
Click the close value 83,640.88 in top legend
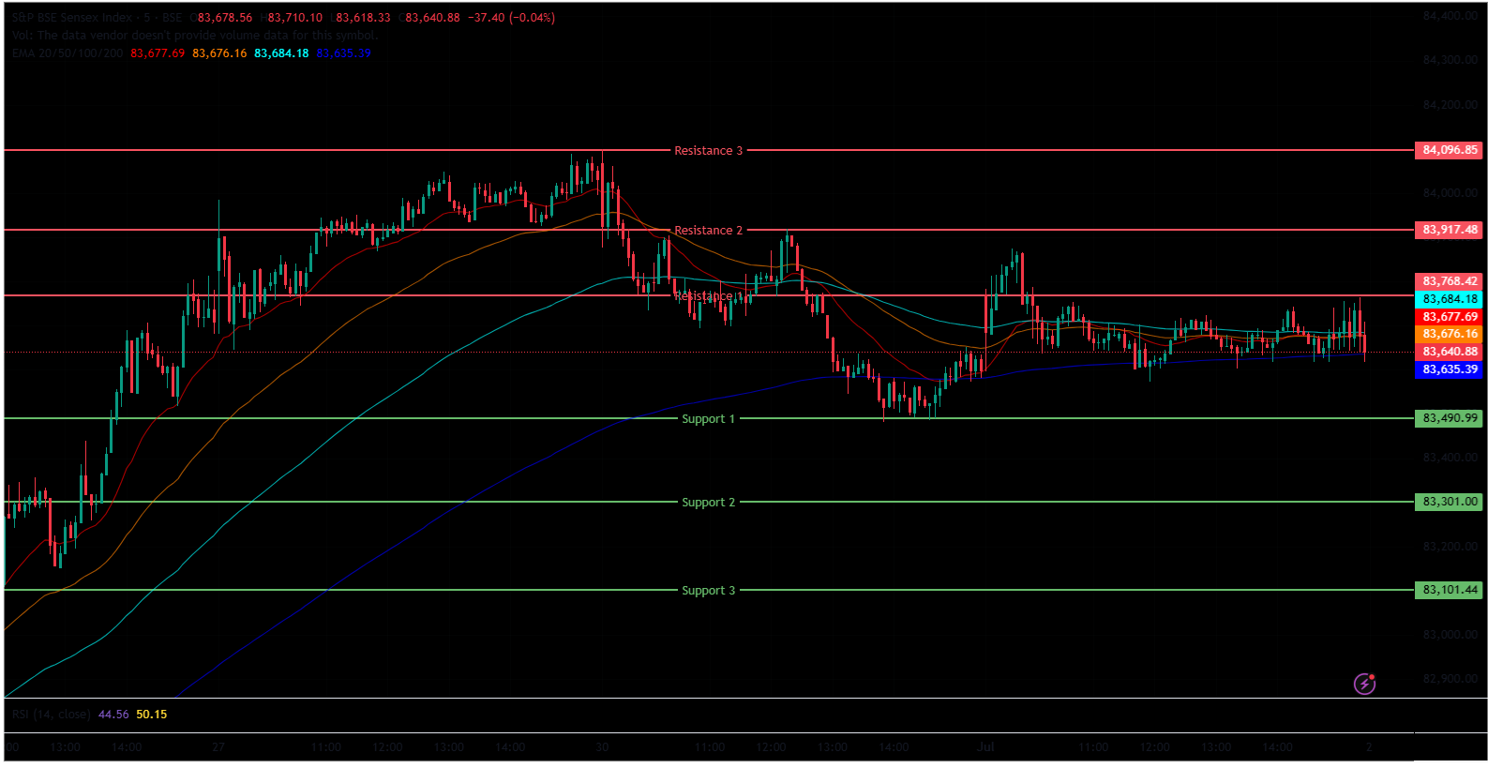coord(432,18)
